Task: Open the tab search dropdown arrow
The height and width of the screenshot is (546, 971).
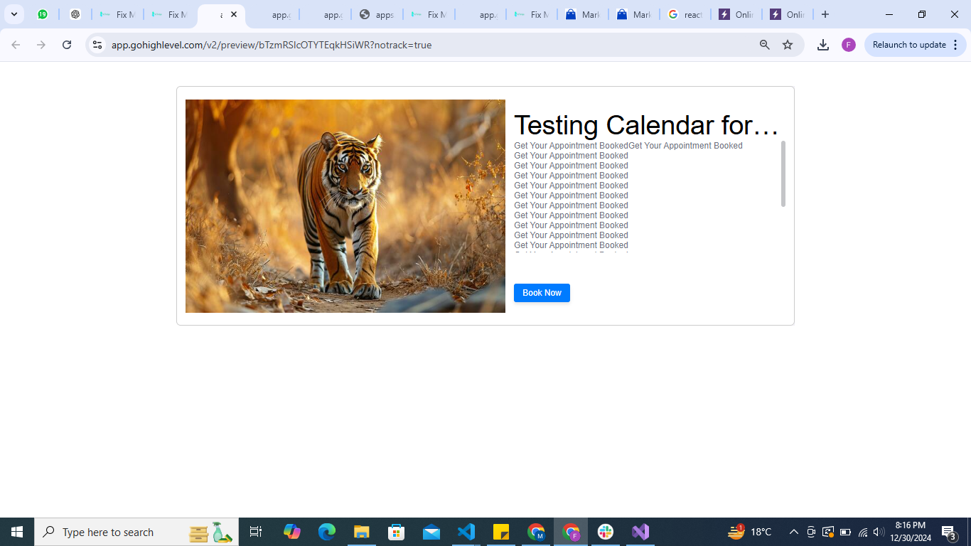Action: coord(14,14)
